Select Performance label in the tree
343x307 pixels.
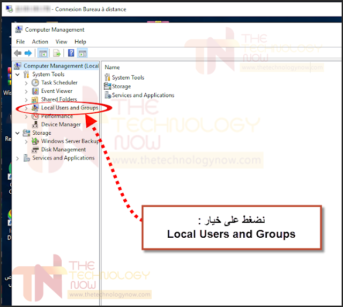point(57,116)
